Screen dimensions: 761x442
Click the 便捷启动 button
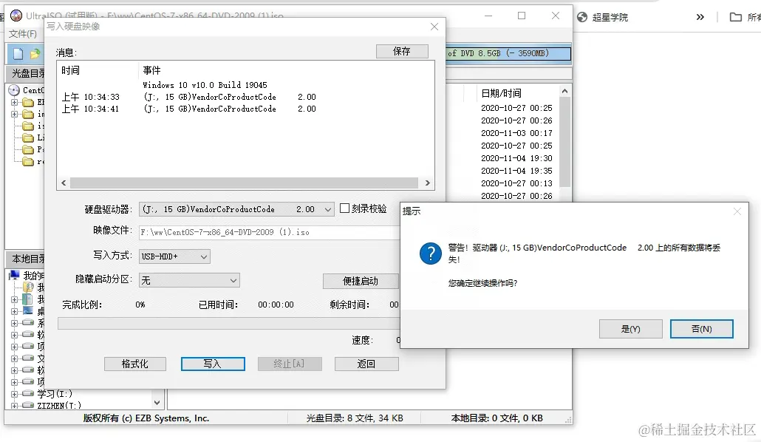361,281
